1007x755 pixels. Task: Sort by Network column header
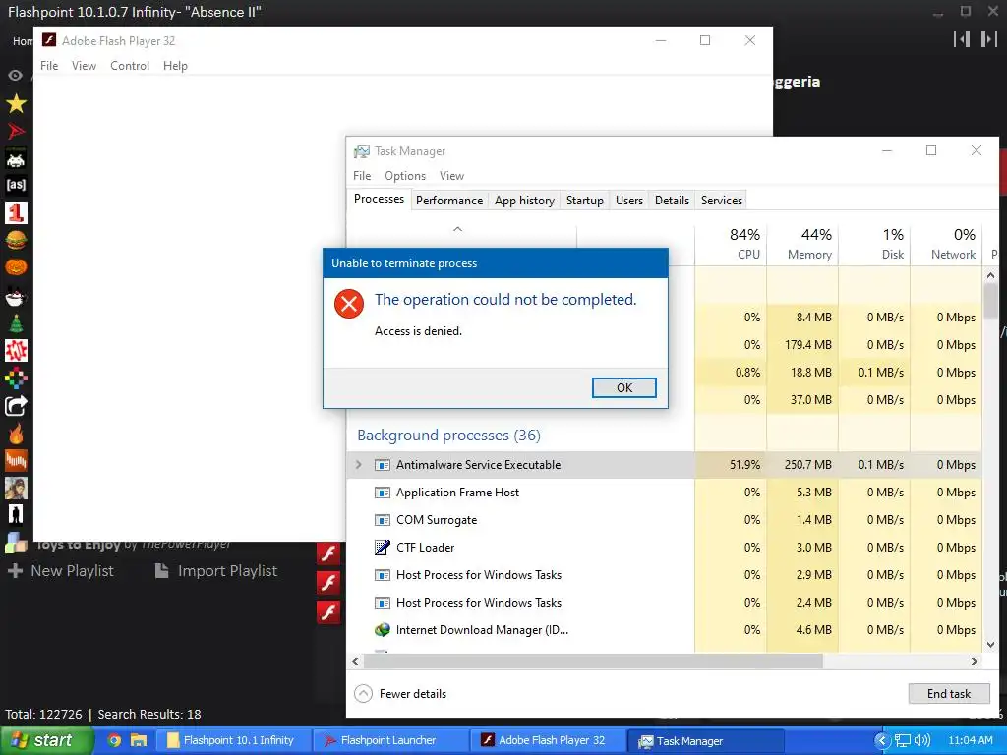pos(947,244)
